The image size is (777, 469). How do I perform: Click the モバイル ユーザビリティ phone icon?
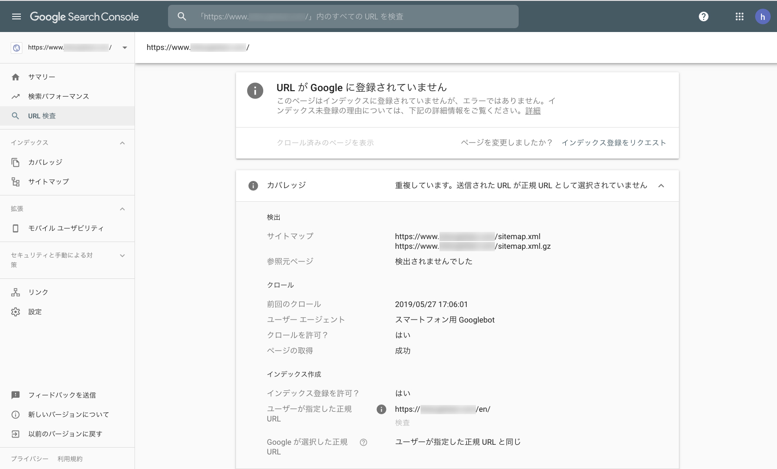(16, 228)
